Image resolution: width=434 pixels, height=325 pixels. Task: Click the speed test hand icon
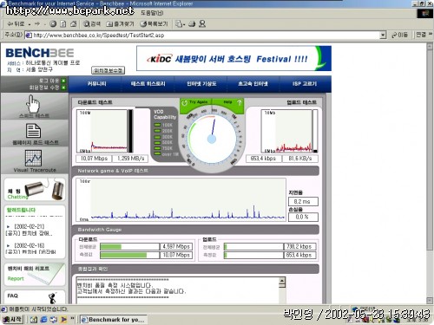click(x=33, y=104)
